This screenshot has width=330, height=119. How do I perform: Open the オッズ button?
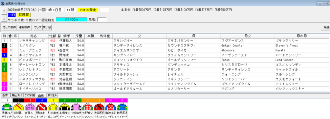click(38, 27)
